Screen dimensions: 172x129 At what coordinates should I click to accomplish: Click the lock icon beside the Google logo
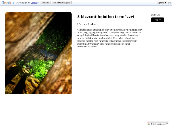click(x=13, y=3)
